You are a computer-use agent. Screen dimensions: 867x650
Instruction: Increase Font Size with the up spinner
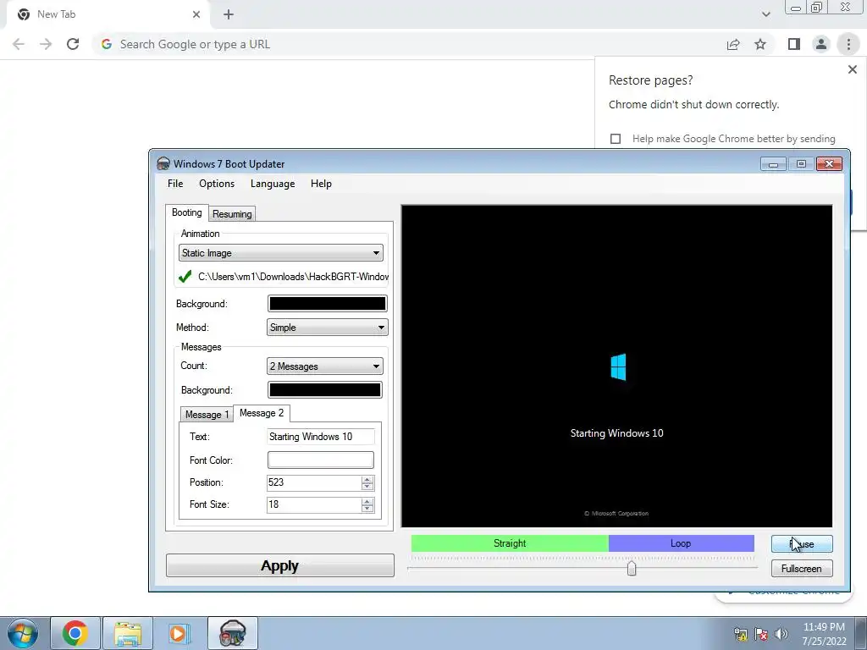367,501
